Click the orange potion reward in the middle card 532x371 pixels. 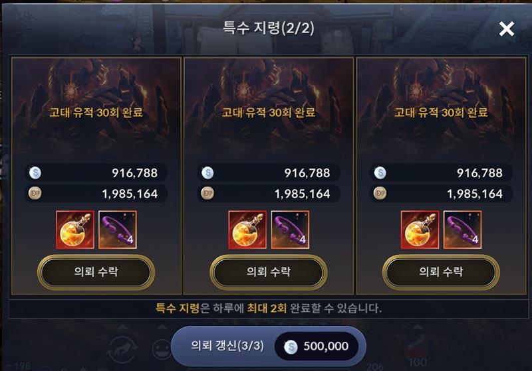click(x=247, y=230)
